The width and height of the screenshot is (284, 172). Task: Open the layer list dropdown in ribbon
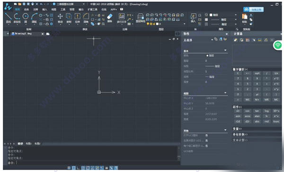tap(166, 24)
